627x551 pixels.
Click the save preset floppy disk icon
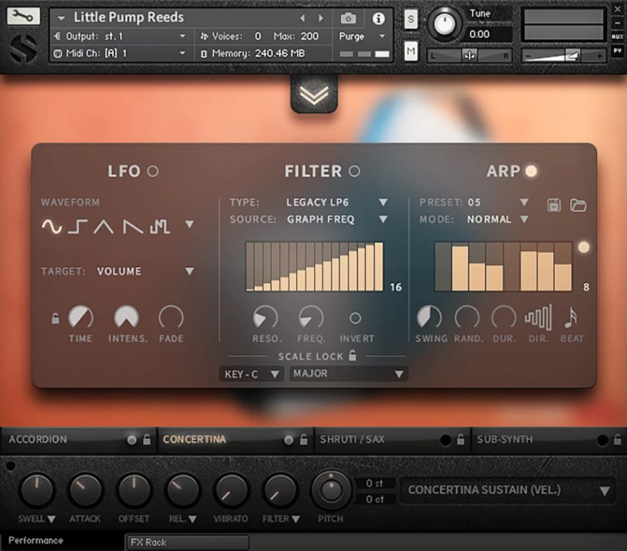click(x=553, y=205)
